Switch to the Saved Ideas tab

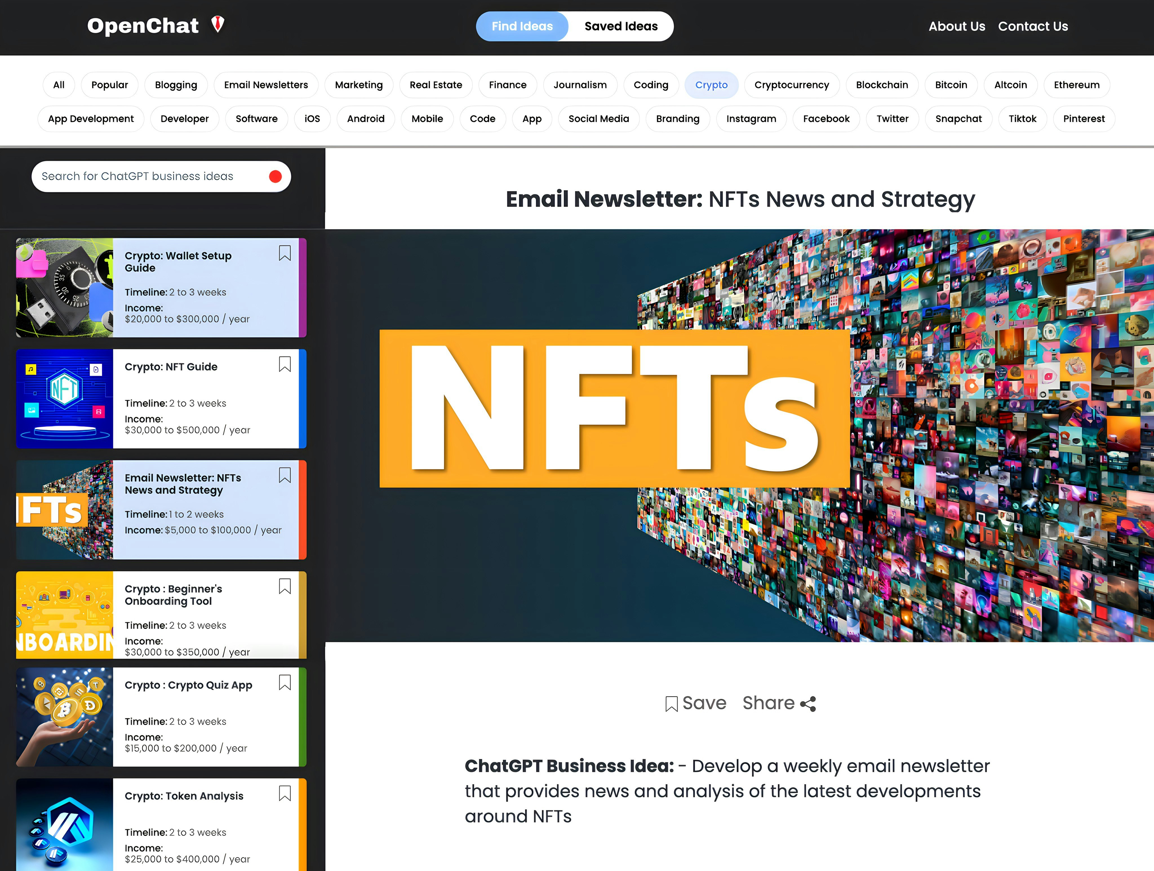pos(621,26)
